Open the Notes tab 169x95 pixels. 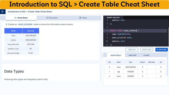83,18
